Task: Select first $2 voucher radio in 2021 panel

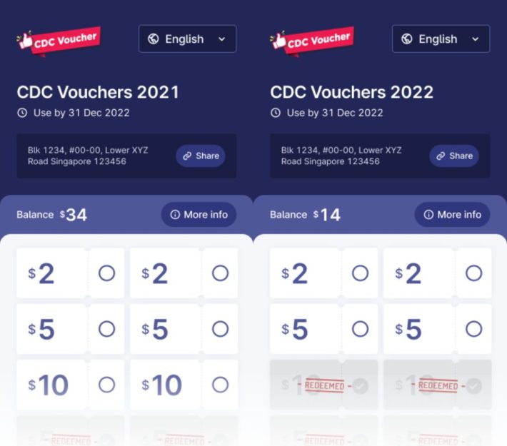Action: [106, 273]
